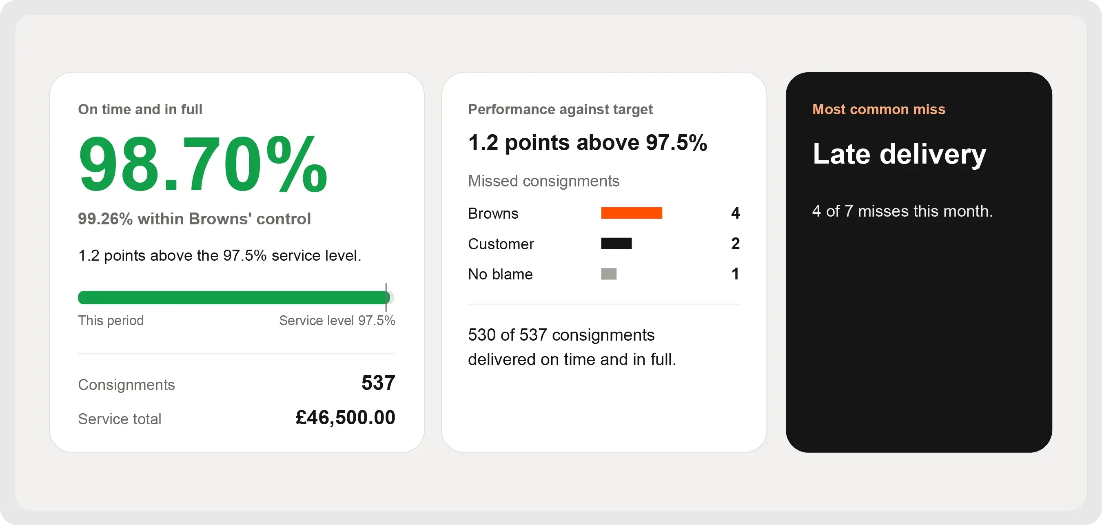This screenshot has height=525, width=1102.
Task: Click '530 of 537 consignments' summary text
Action: [561, 335]
